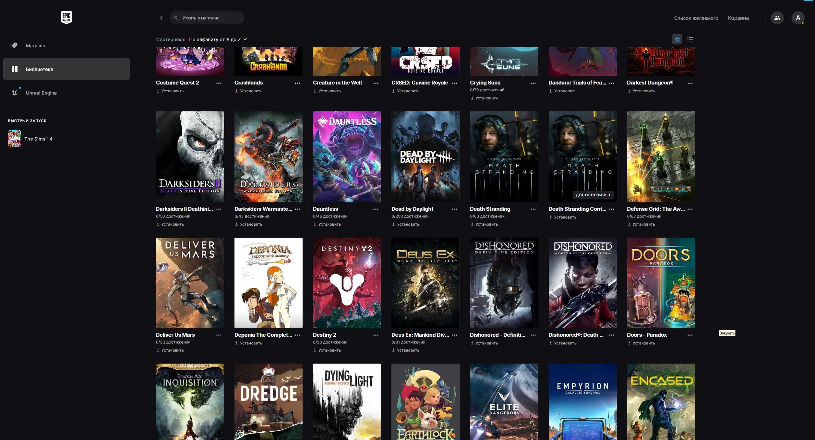Install Destiny 2
Image resolution: width=815 pixels, height=440 pixels.
coord(327,350)
